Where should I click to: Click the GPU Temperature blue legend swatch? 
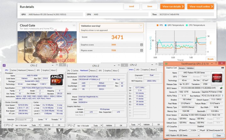click(166, 25)
